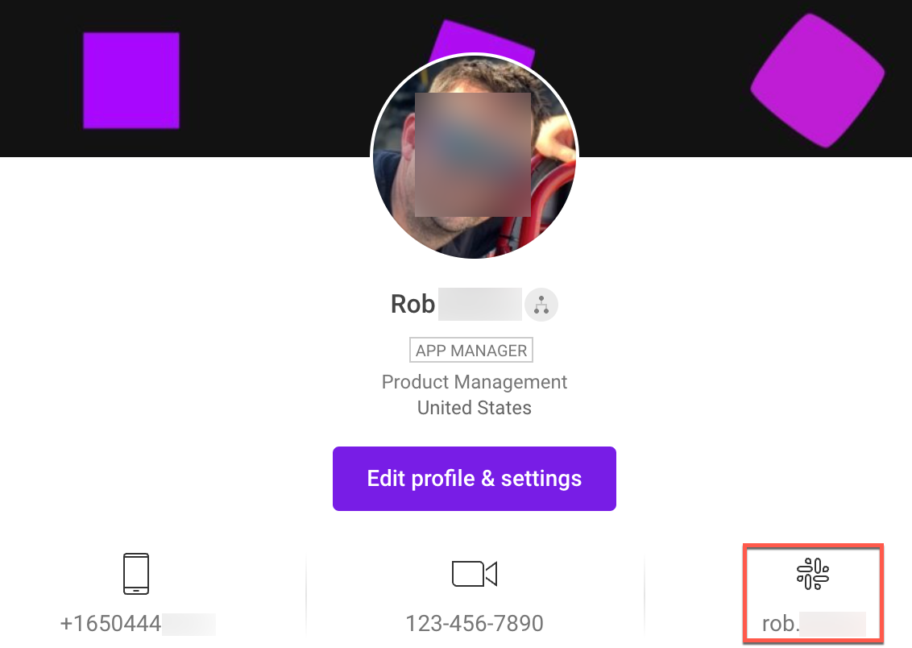The image size is (912, 648).
Task: Click the phone number starting with +1650444
Action: [137, 624]
